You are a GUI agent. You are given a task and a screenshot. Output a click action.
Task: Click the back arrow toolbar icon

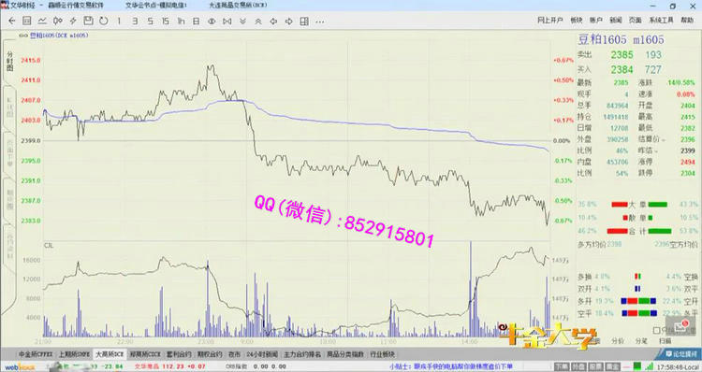12,21
